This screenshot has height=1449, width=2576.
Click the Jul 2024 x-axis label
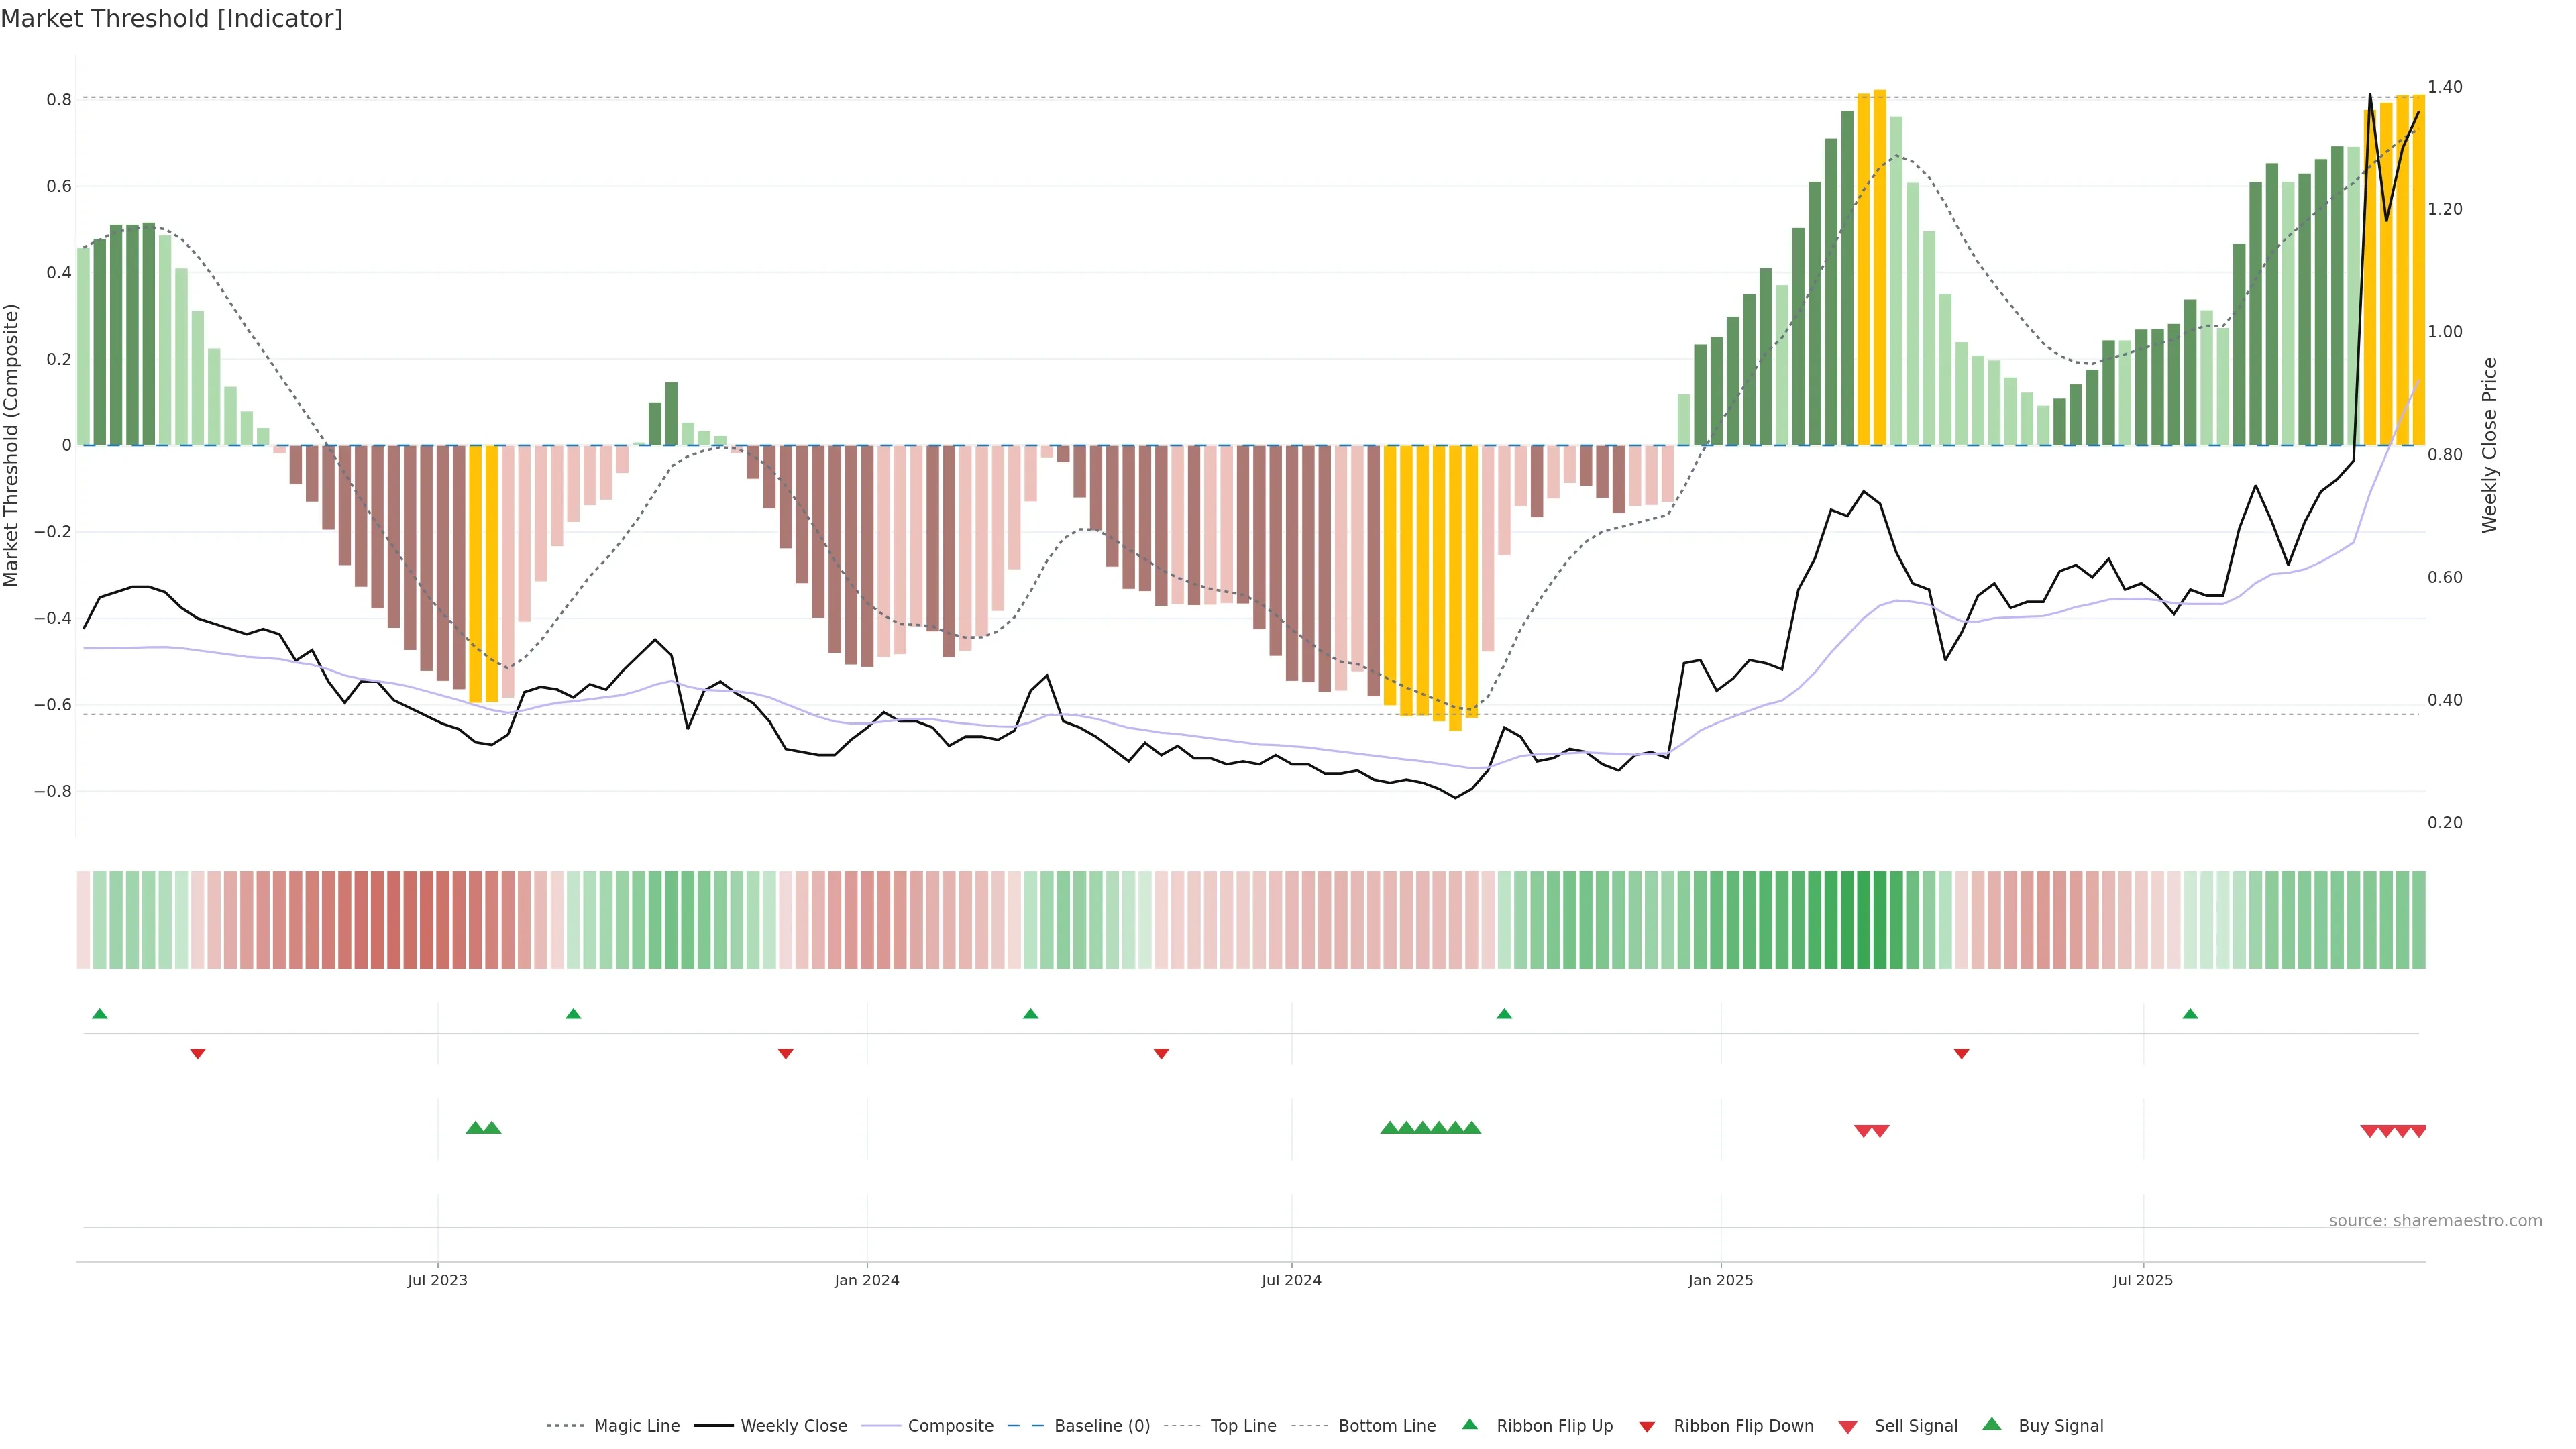[x=1291, y=1280]
